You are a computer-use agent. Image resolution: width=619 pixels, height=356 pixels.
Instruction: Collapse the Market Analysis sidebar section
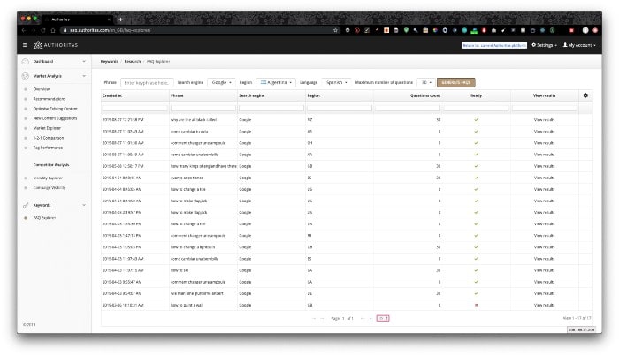(x=84, y=76)
